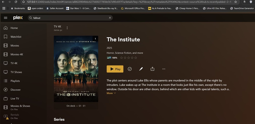Click the Live TV antenna icon
This screenshot has height=124, width=255.
click(x=6, y=98)
